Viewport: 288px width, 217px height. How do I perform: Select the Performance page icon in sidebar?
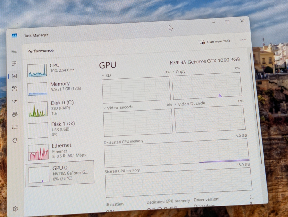[x=14, y=76]
